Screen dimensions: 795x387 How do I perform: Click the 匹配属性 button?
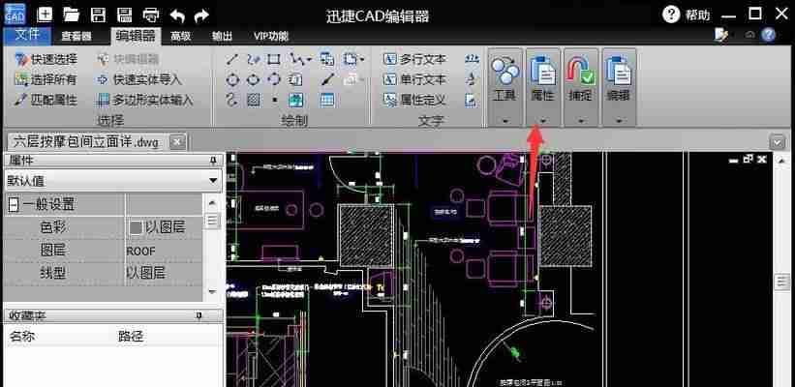pyautogui.click(x=46, y=100)
